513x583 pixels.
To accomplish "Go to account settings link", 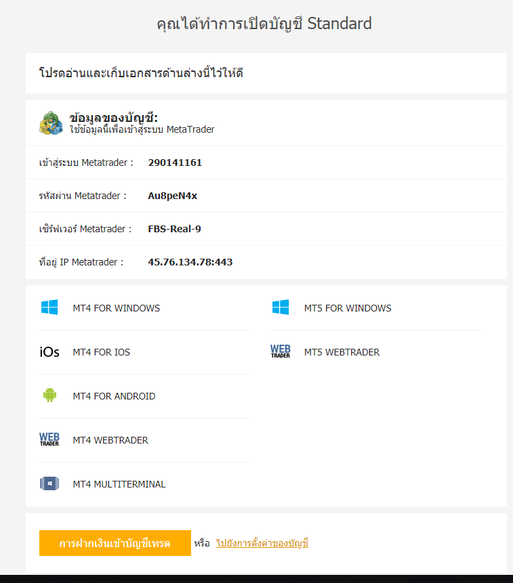I will pos(262,543).
